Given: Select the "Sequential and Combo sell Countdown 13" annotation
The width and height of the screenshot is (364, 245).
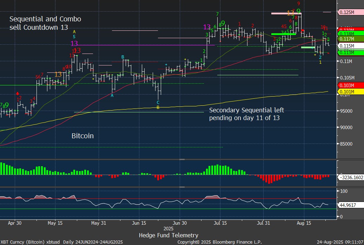Looking at the screenshot, I should pyautogui.click(x=45, y=23).
